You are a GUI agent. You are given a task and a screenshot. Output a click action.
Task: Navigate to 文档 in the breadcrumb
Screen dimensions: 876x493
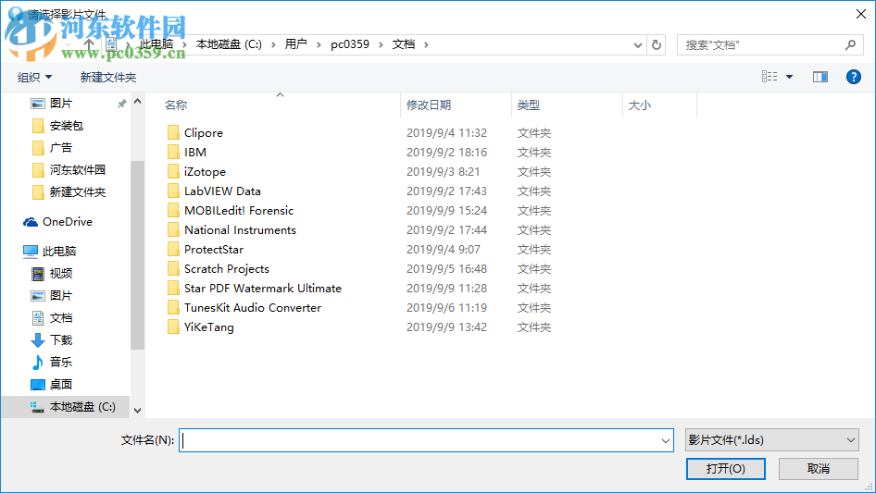[404, 44]
